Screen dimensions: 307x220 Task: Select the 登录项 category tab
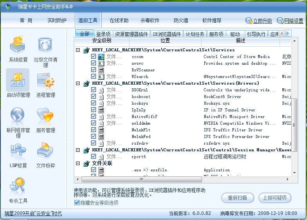(104, 34)
